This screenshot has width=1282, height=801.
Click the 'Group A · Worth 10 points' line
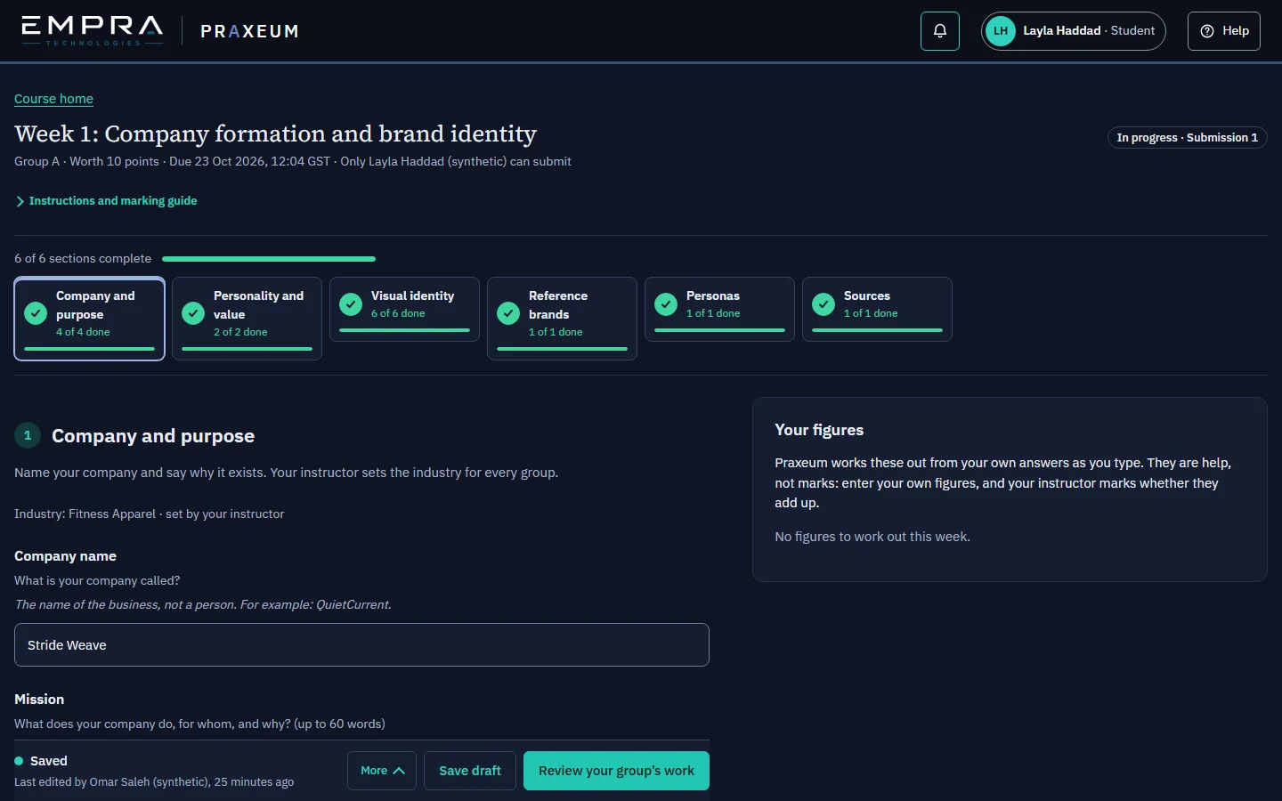click(293, 162)
